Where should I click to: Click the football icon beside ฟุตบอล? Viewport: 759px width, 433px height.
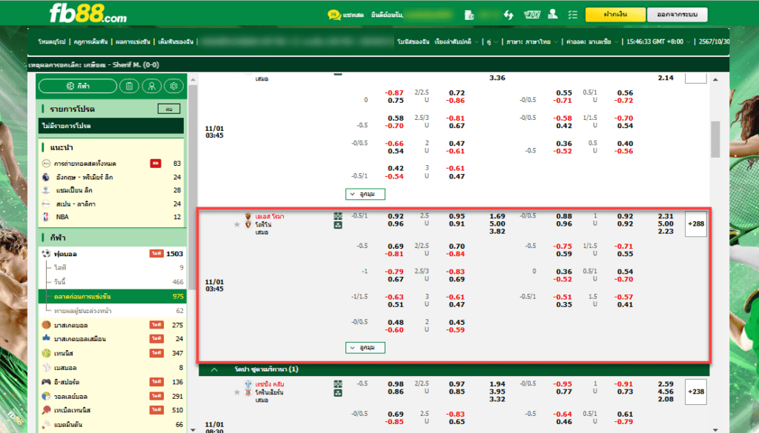click(x=46, y=254)
